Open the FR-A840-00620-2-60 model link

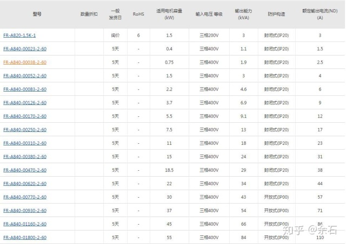(25, 184)
